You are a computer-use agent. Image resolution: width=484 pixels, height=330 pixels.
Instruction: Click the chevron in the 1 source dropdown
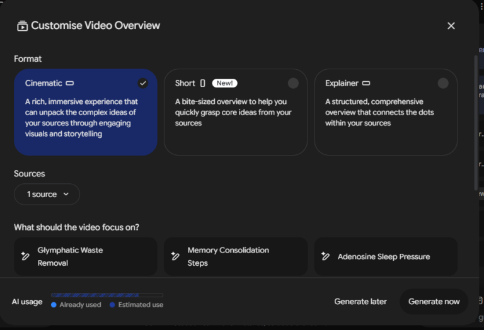click(66, 195)
